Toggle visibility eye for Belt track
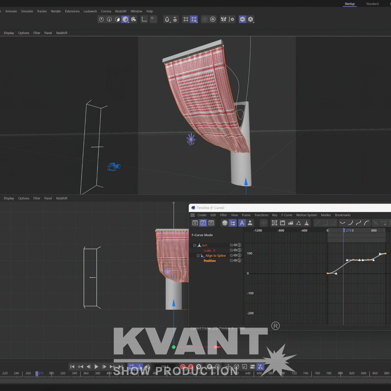The image size is (391, 391). coord(235,245)
